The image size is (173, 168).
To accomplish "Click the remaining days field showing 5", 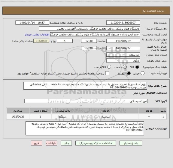I will point(65,41).
